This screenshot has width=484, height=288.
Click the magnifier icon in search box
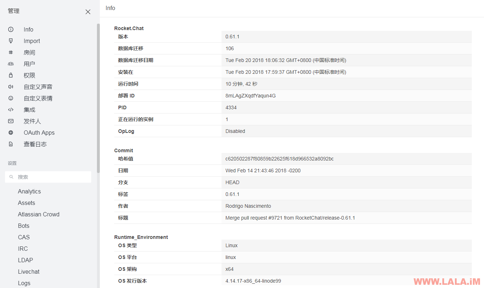(x=11, y=177)
